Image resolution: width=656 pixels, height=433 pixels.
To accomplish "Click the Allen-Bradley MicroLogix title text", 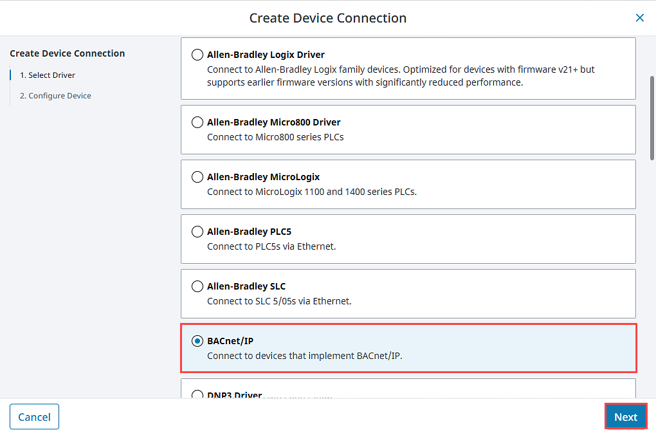I will pos(263,177).
